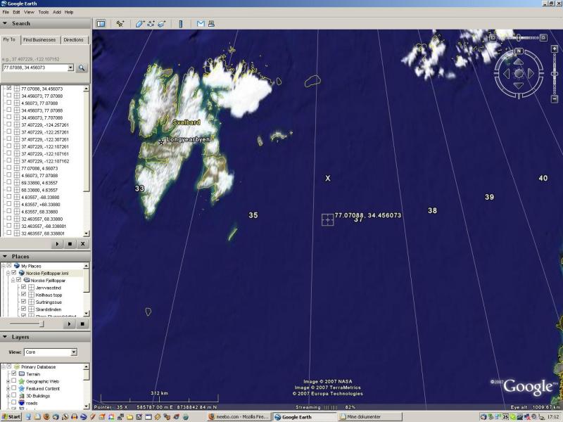Click the Print icon in toolbar
Viewport: 563px width, 422px height.
tap(210, 23)
